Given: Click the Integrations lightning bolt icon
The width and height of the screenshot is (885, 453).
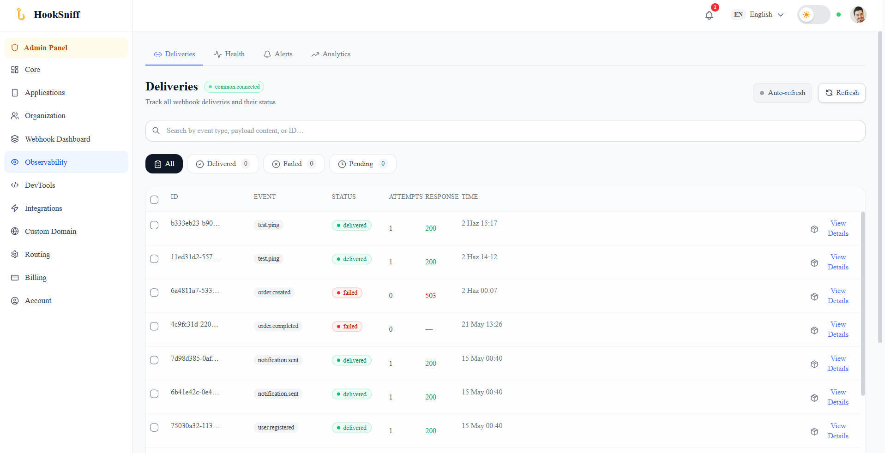Looking at the screenshot, I should (15, 208).
